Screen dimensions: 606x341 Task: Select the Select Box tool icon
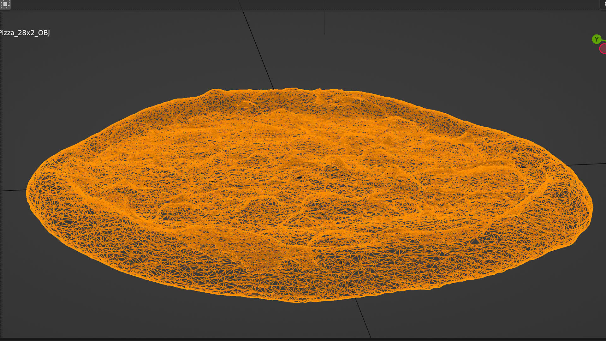pyautogui.click(x=5, y=4)
